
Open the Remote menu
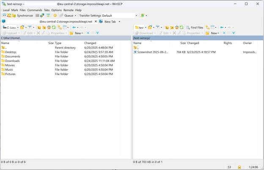69,10
